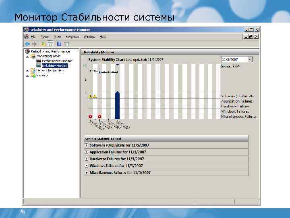Viewport: 290px width, 218px height.
Task: Click the MMC system icon beside File menu
Action: 27,37
